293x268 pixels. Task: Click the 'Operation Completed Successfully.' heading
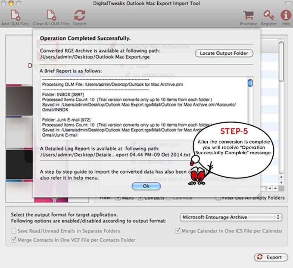(85, 38)
